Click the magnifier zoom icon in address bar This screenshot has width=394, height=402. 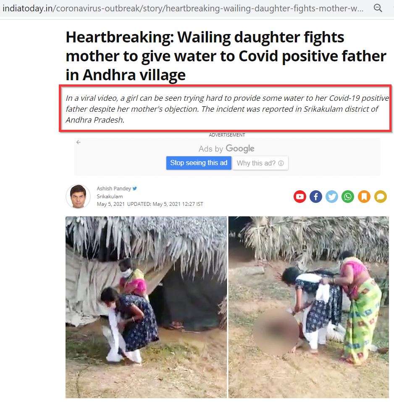(x=378, y=8)
